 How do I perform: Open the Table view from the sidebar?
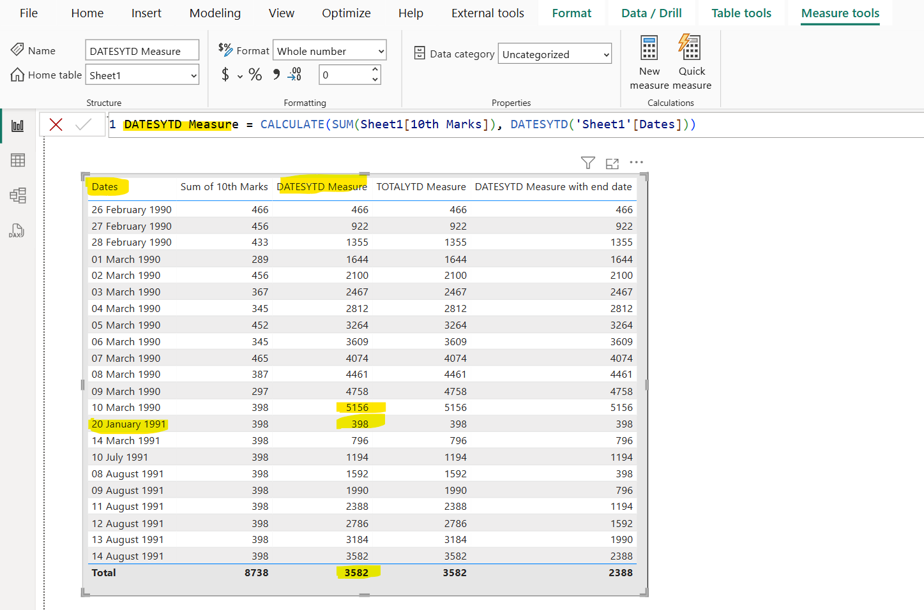pos(17,160)
